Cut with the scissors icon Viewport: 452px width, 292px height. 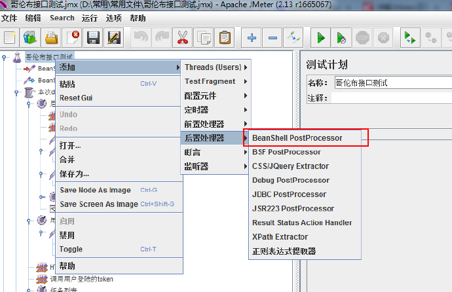183,38
